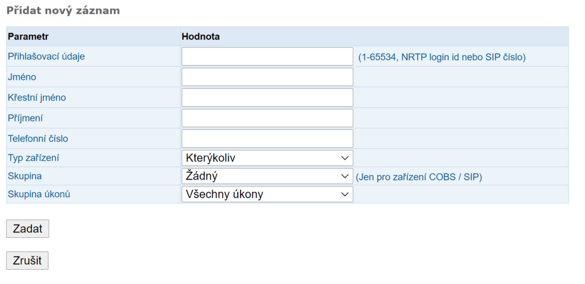Cancel using the Zrušit button
This screenshot has width=585, height=284.
point(27,261)
